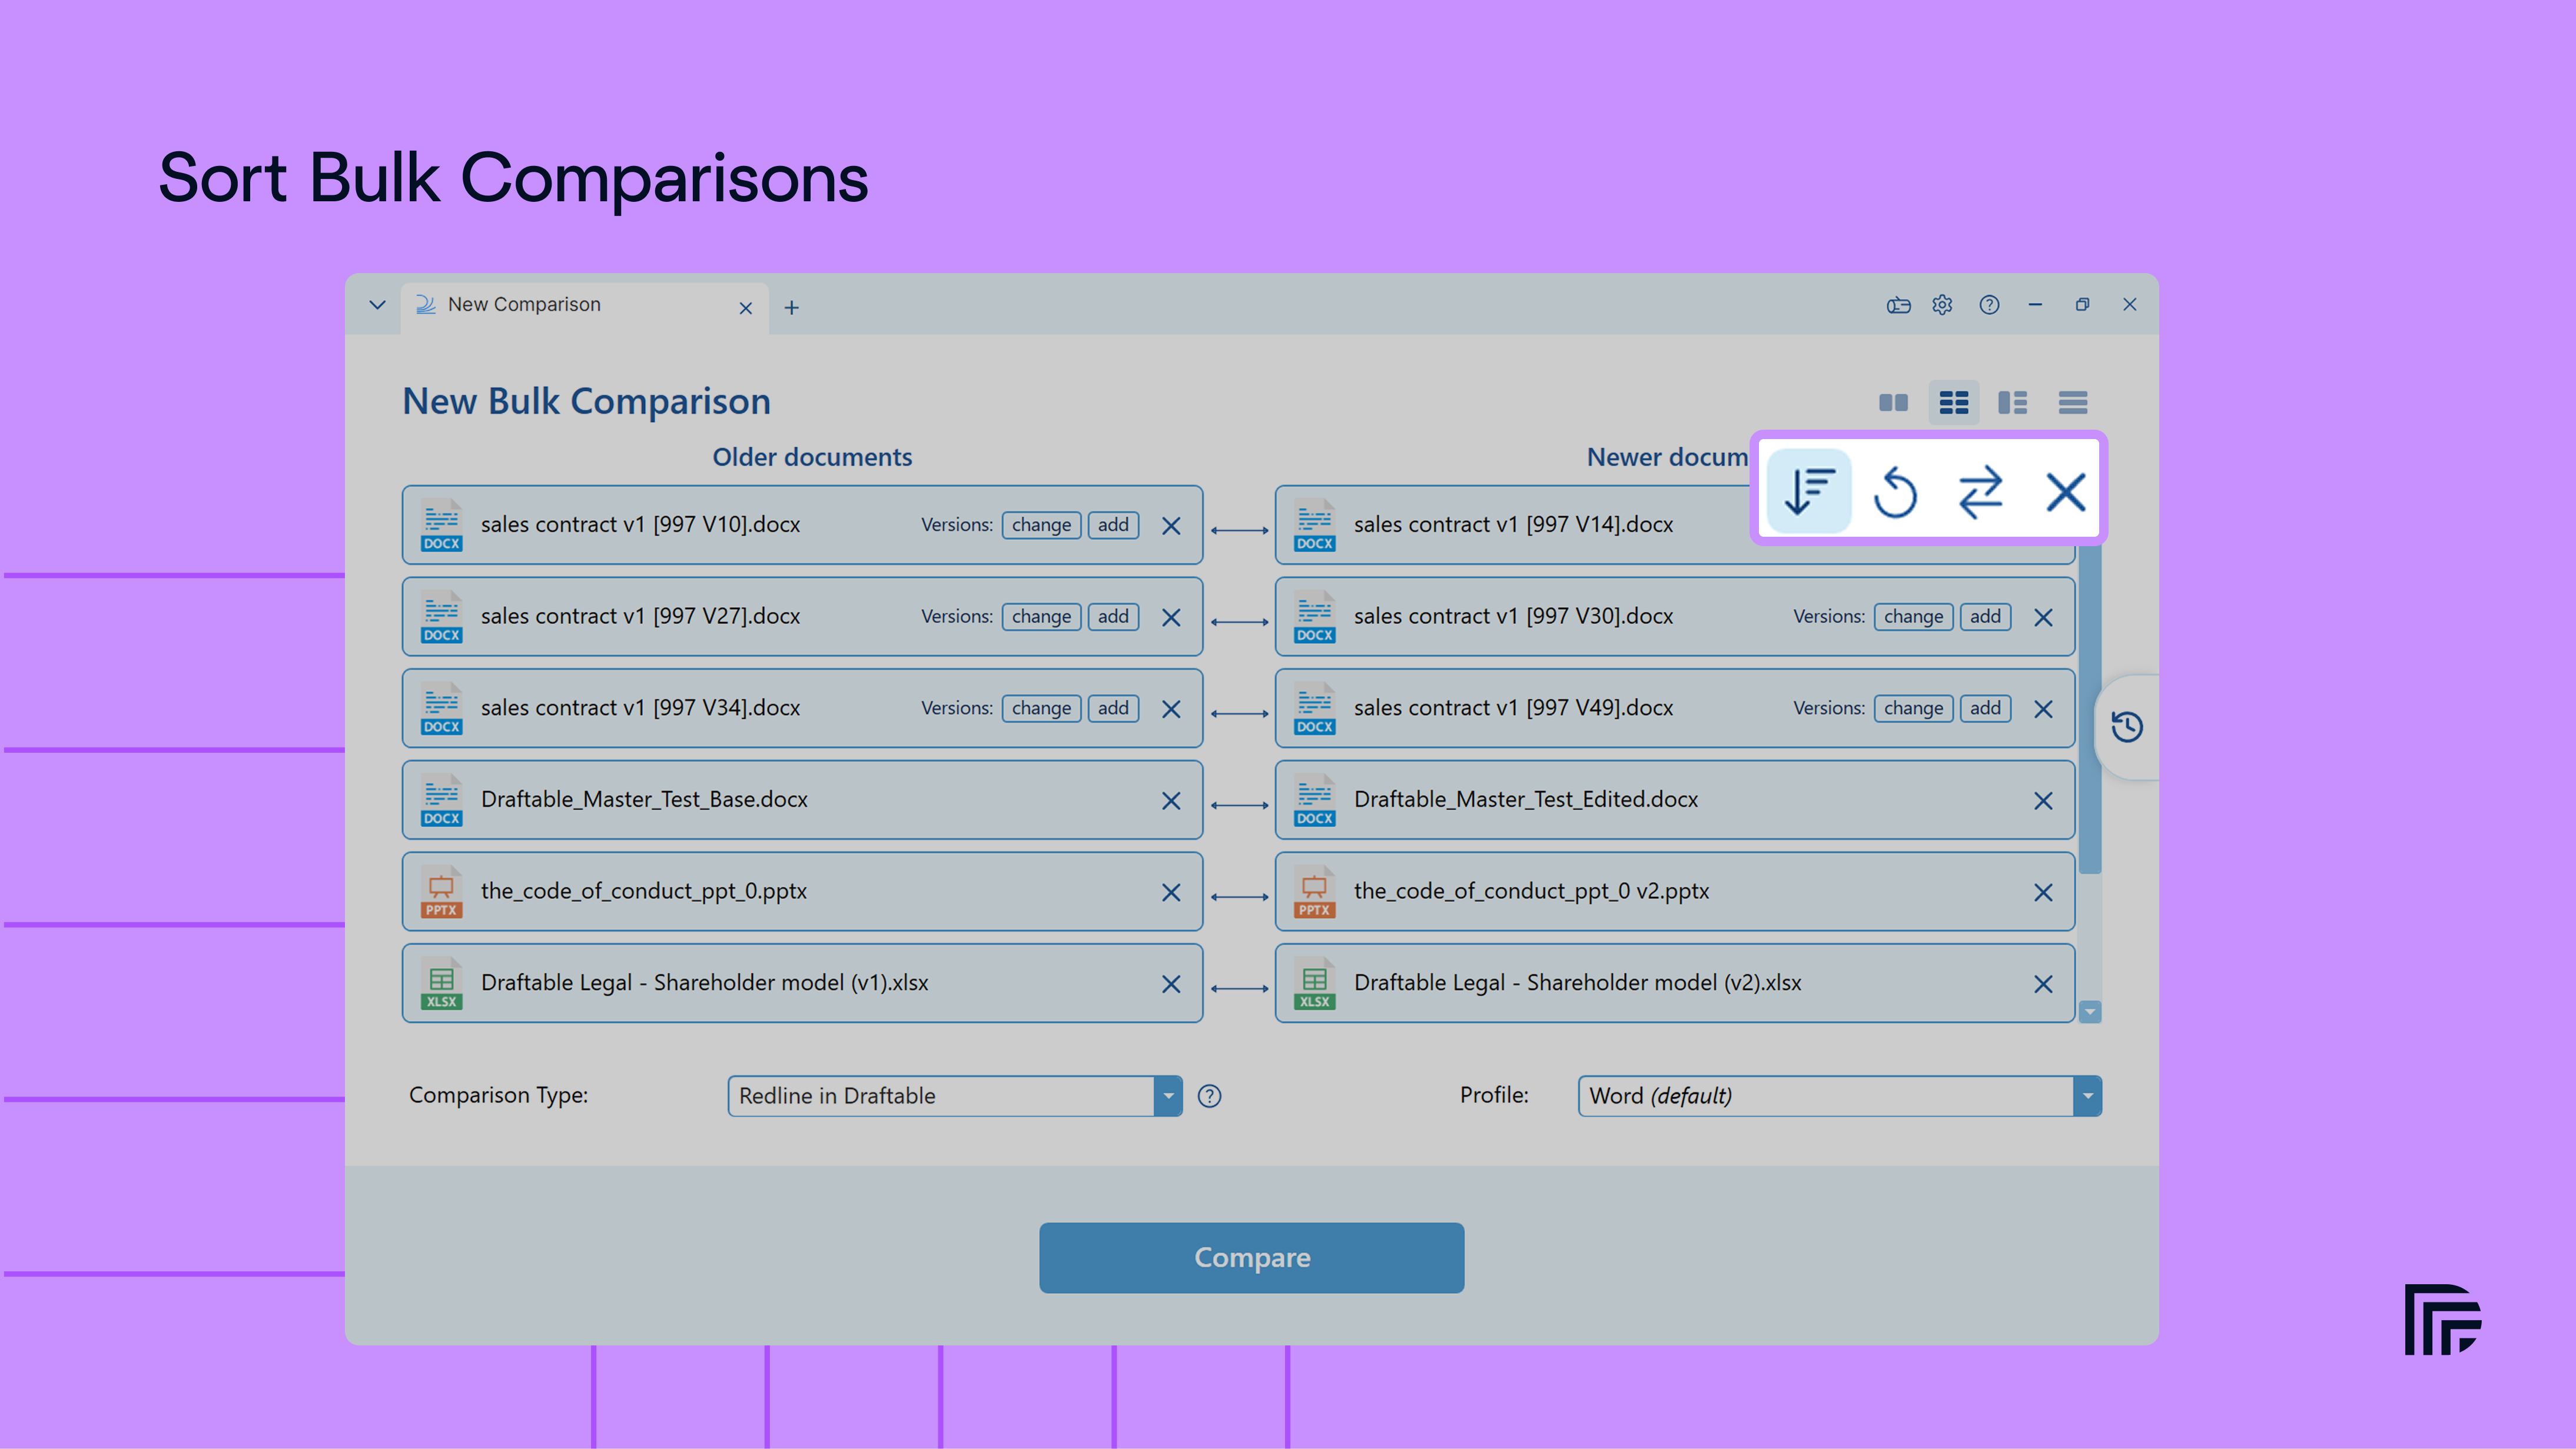Screen dimensions: 2576x1449
Task: Remove sales contract V49 newer document
Action: pos(2043,709)
